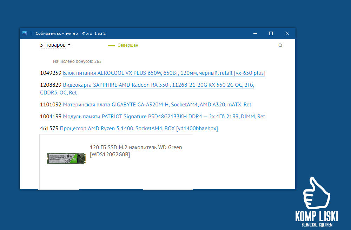
Task: Open the SAPPHIRE AMD Radeon RX 550 link
Action: [158, 85]
